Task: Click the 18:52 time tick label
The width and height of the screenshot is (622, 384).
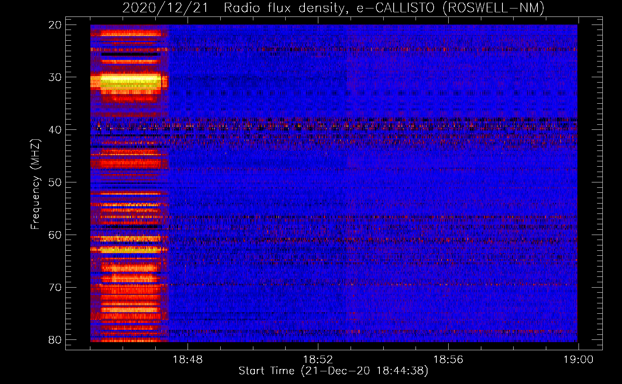Action: click(x=318, y=360)
